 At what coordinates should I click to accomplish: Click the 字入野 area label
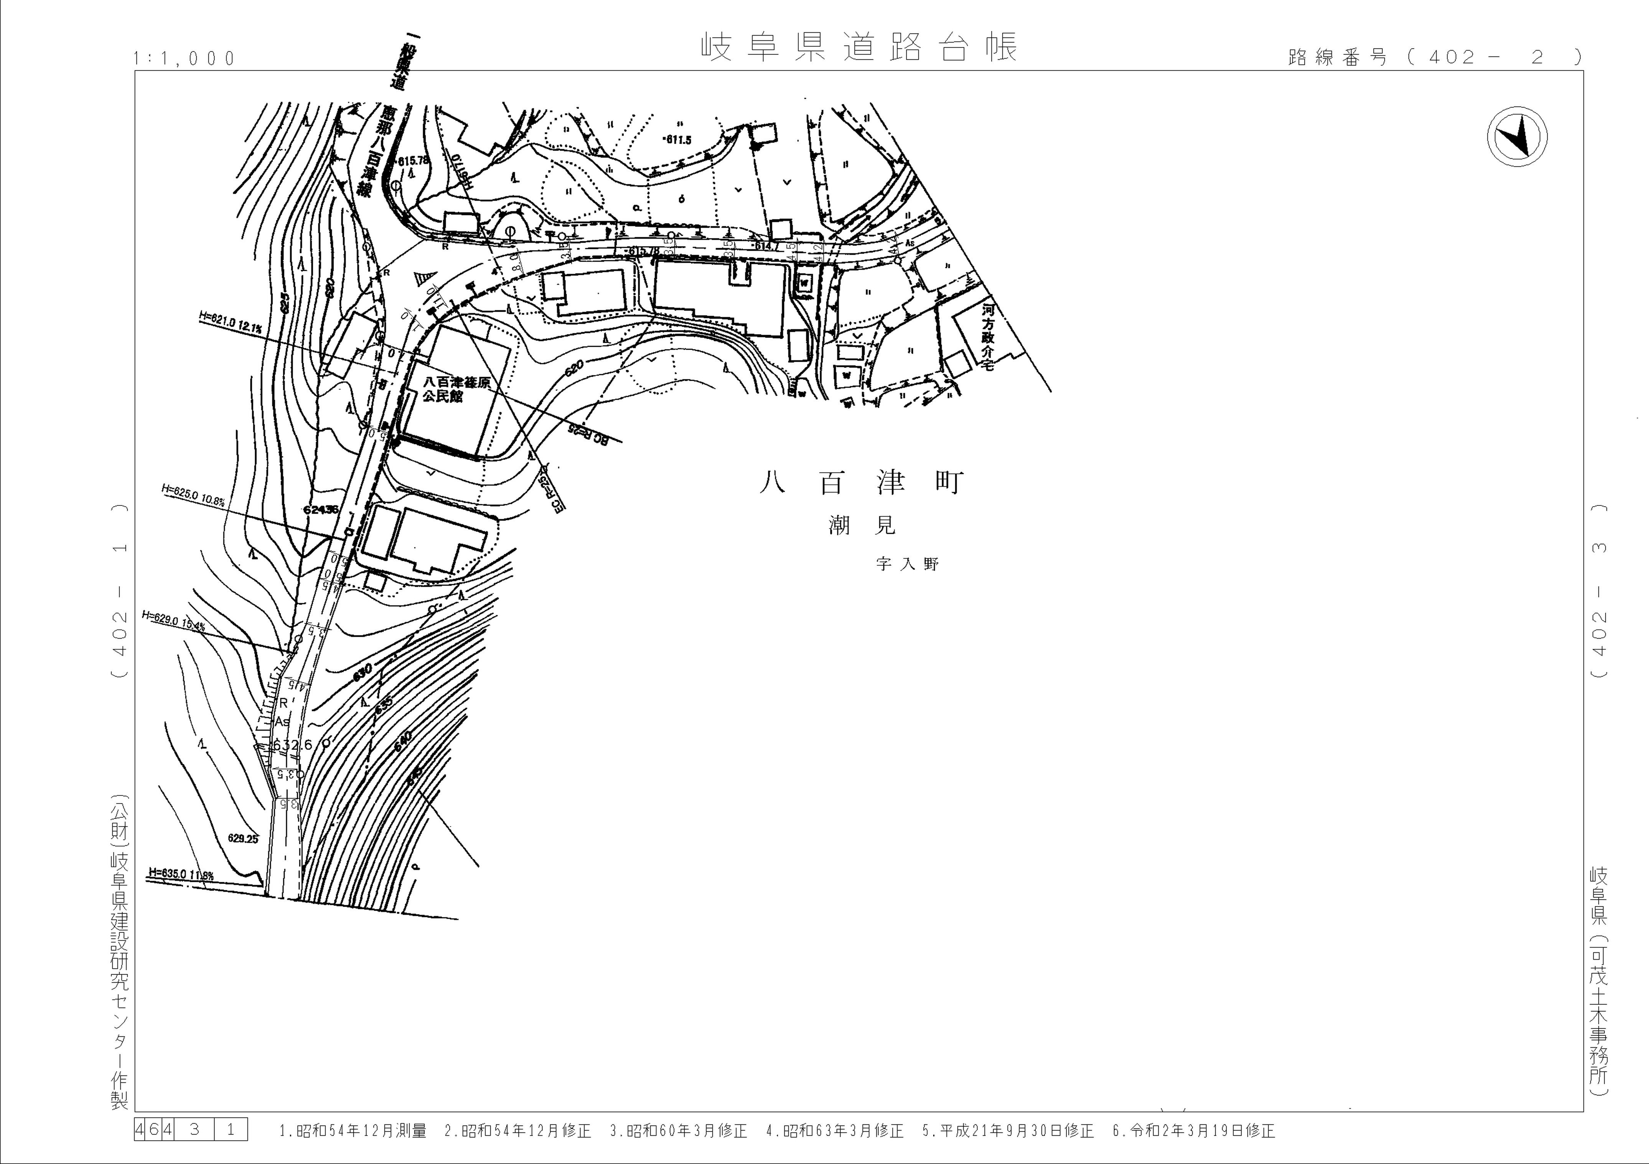coord(907,564)
